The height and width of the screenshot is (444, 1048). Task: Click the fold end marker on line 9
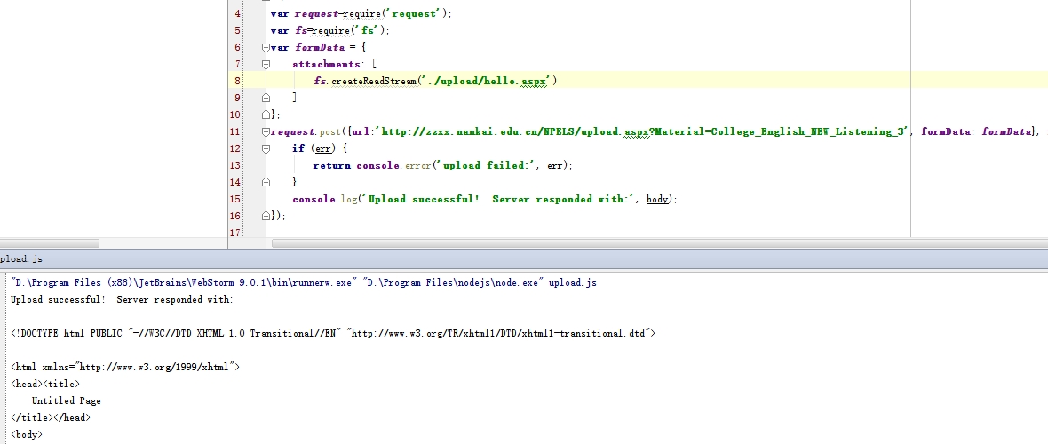coord(266,98)
